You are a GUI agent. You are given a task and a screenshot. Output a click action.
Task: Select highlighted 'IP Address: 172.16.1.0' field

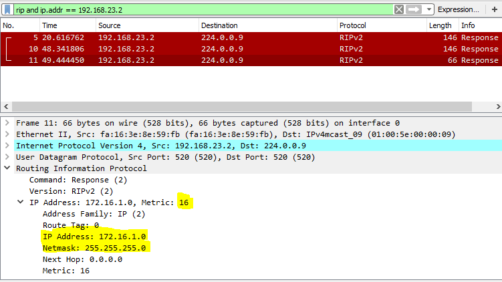pyautogui.click(x=94, y=237)
